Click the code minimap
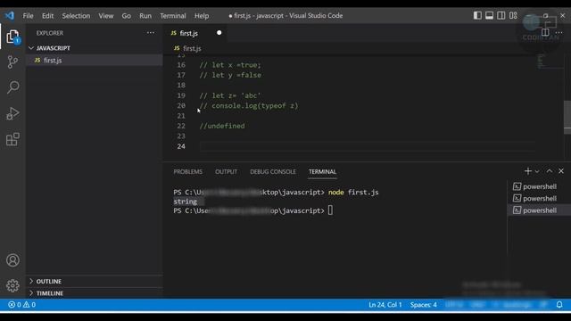 point(550,62)
